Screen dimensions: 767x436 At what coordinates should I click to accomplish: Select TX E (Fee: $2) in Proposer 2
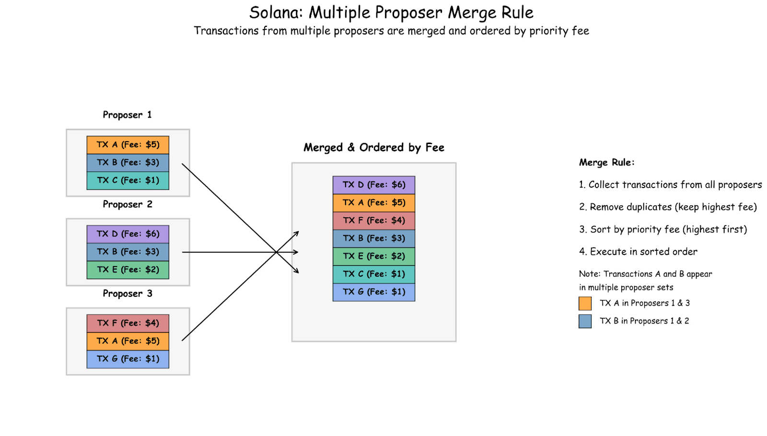[x=128, y=270]
